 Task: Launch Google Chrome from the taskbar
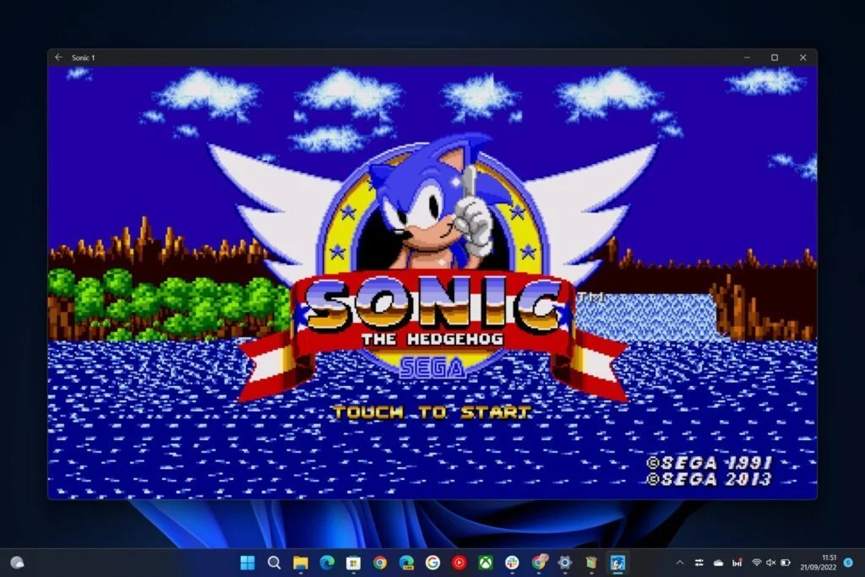point(380,563)
